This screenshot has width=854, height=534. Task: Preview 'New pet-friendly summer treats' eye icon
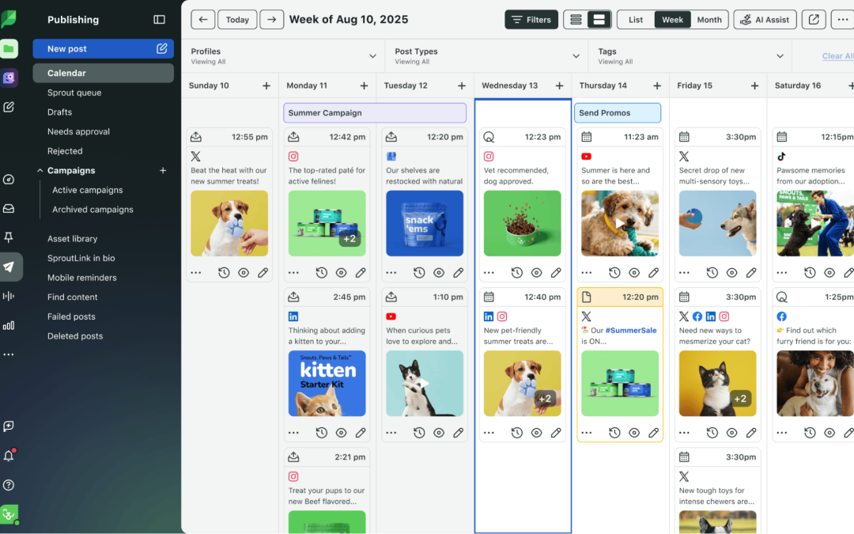[x=536, y=433]
